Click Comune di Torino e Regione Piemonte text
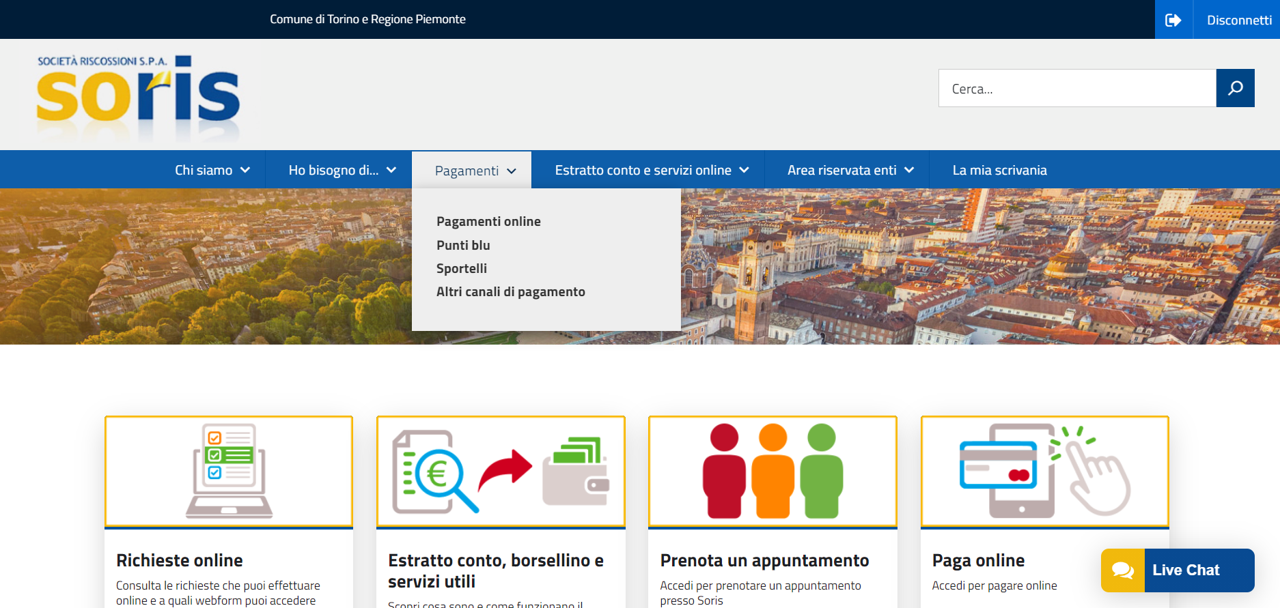The height and width of the screenshot is (608, 1280). 367,19
